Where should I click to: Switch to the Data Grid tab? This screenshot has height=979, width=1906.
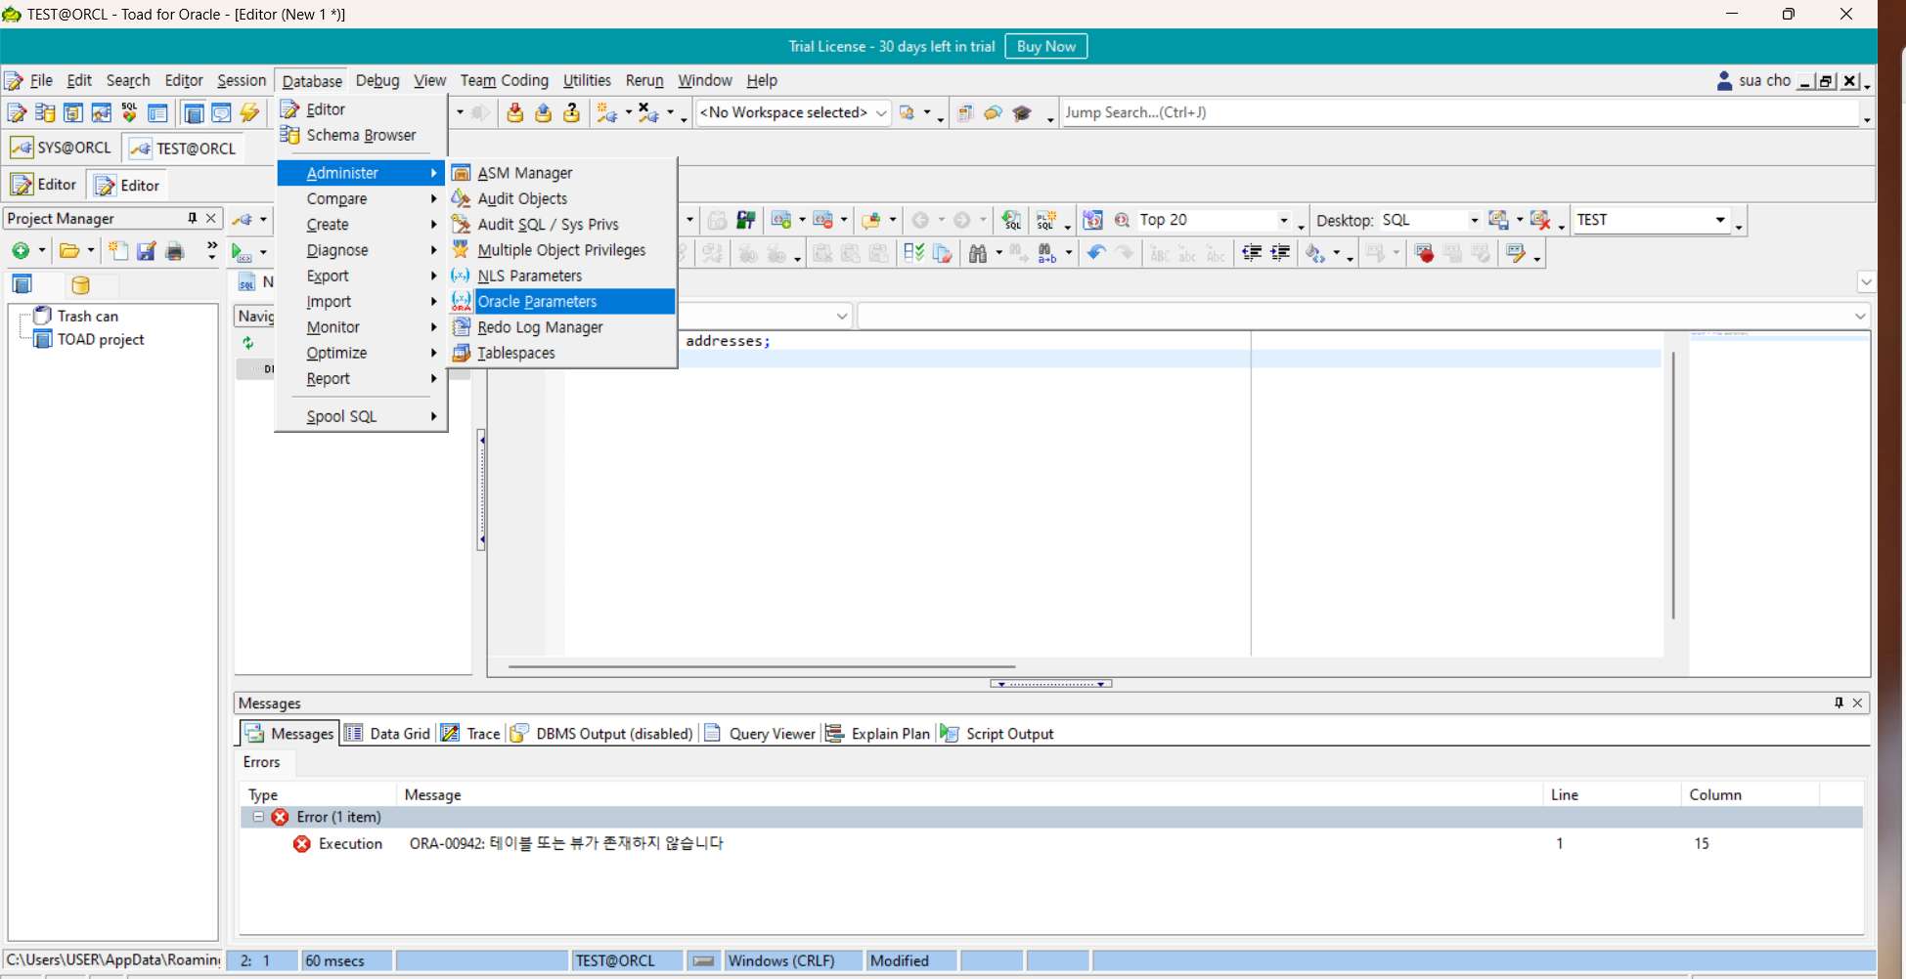point(387,734)
